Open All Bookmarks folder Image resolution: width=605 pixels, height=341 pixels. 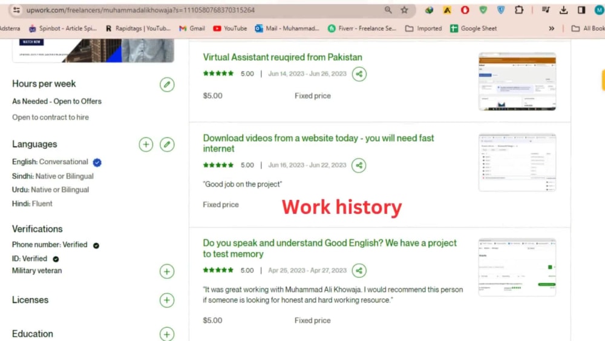tap(588, 28)
